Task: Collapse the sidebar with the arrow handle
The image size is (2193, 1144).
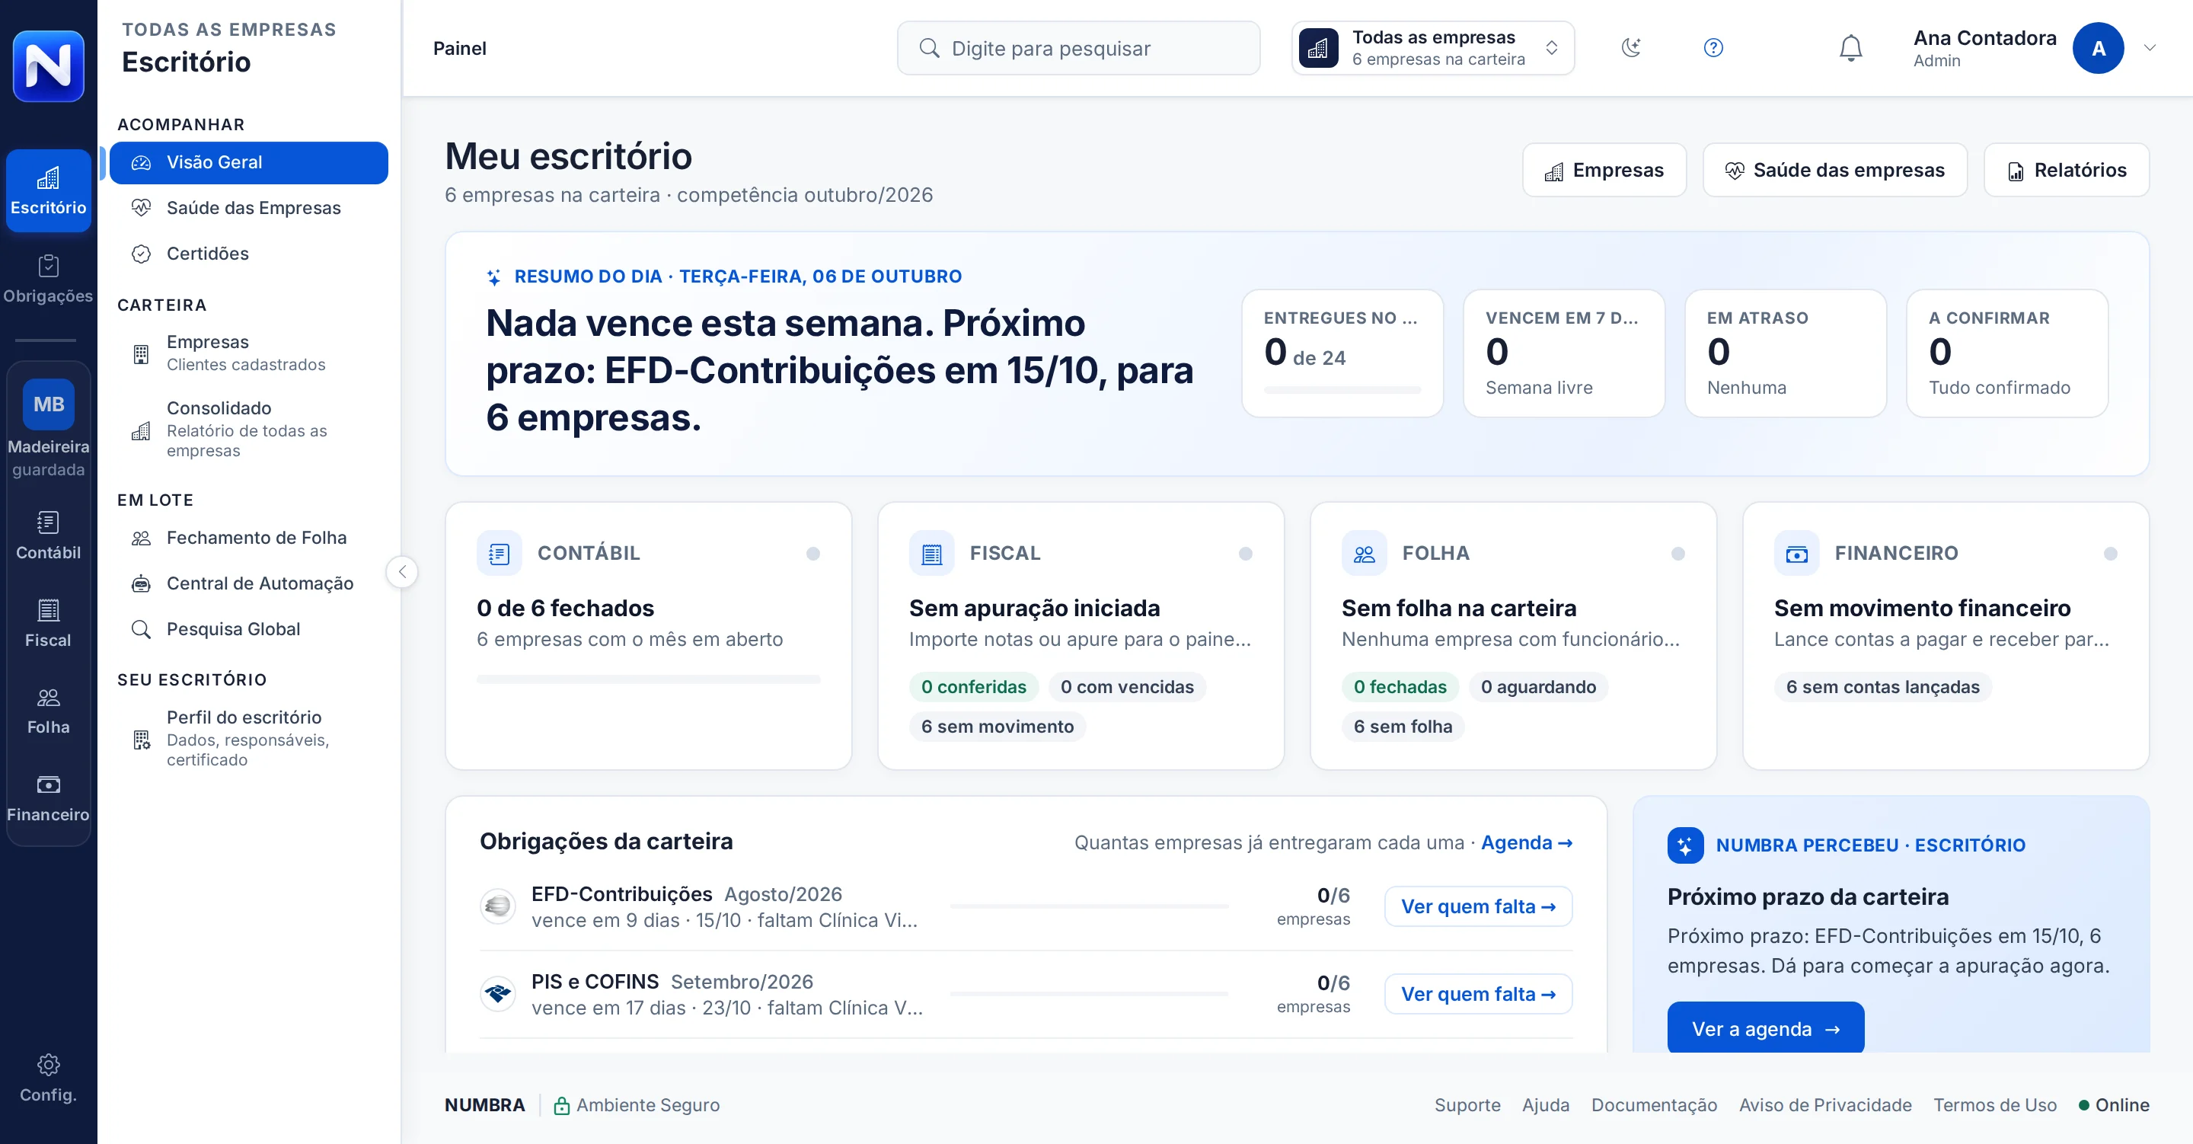Action: point(402,570)
